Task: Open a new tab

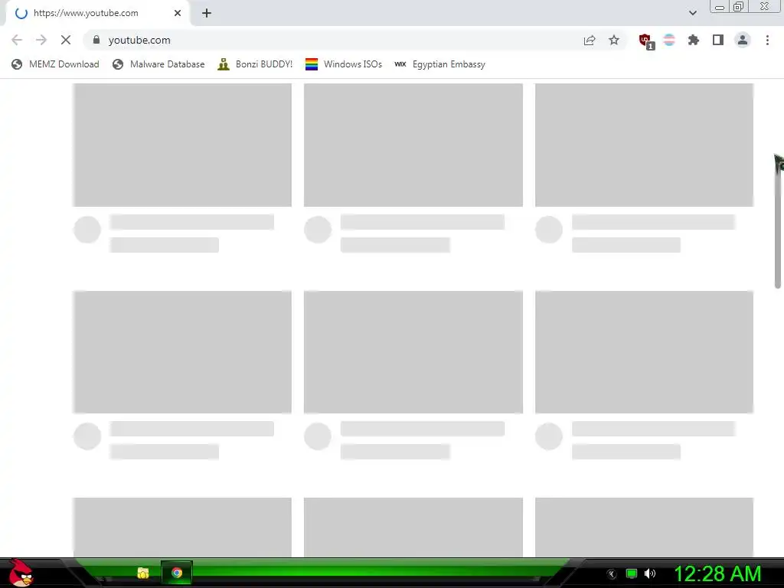Action: pyautogui.click(x=207, y=13)
